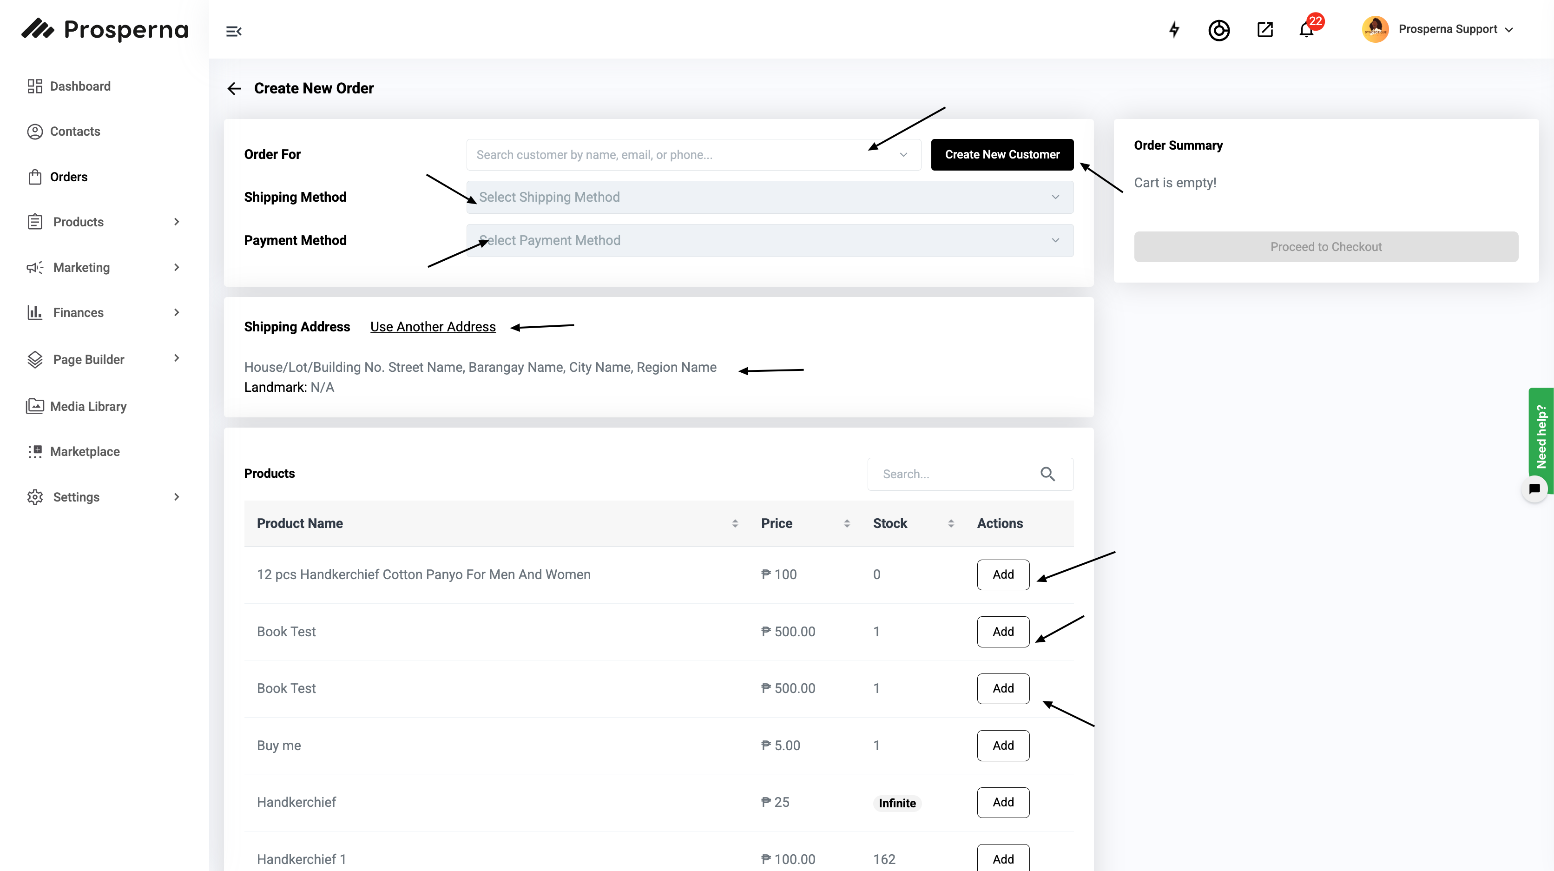The height and width of the screenshot is (871, 1554).
Task: Add Buy me product to cart
Action: [1003, 746]
